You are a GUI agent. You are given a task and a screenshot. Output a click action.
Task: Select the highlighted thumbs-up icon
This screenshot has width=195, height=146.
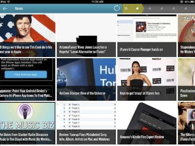[137, 8]
